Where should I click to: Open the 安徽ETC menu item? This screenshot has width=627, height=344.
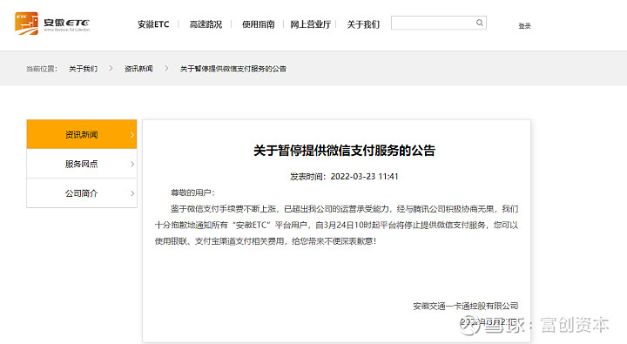click(x=153, y=24)
